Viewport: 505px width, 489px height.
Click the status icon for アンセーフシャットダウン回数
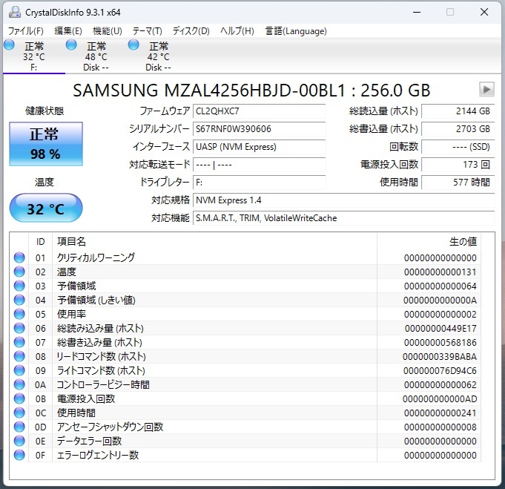19,427
